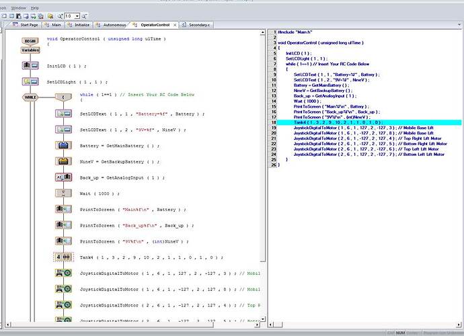Select the GetAnalogInput block icon
Screen dimensions: 464x336
point(63,177)
